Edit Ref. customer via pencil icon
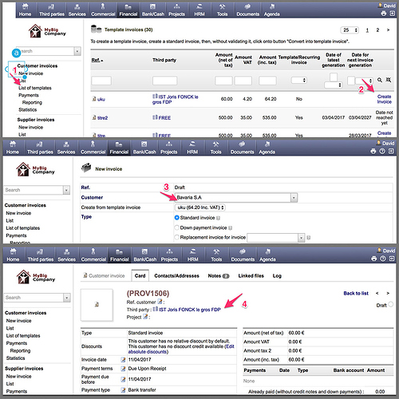Screen dimensions: 399x399 [160, 302]
